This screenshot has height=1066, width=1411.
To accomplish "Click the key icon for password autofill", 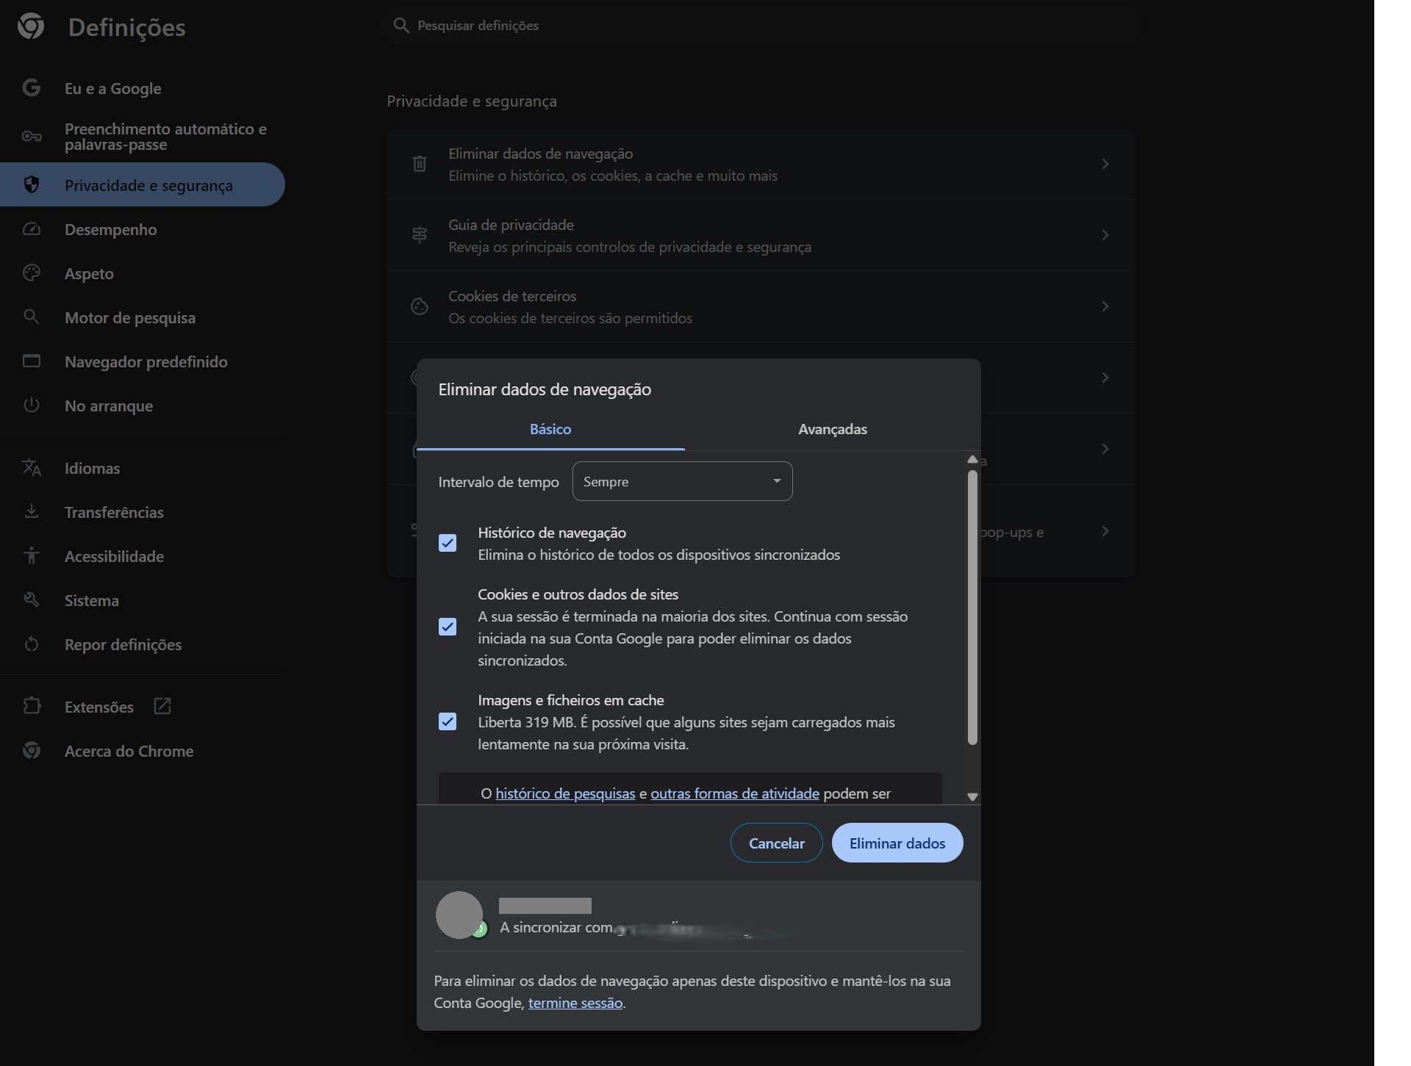I will pos(31,137).
